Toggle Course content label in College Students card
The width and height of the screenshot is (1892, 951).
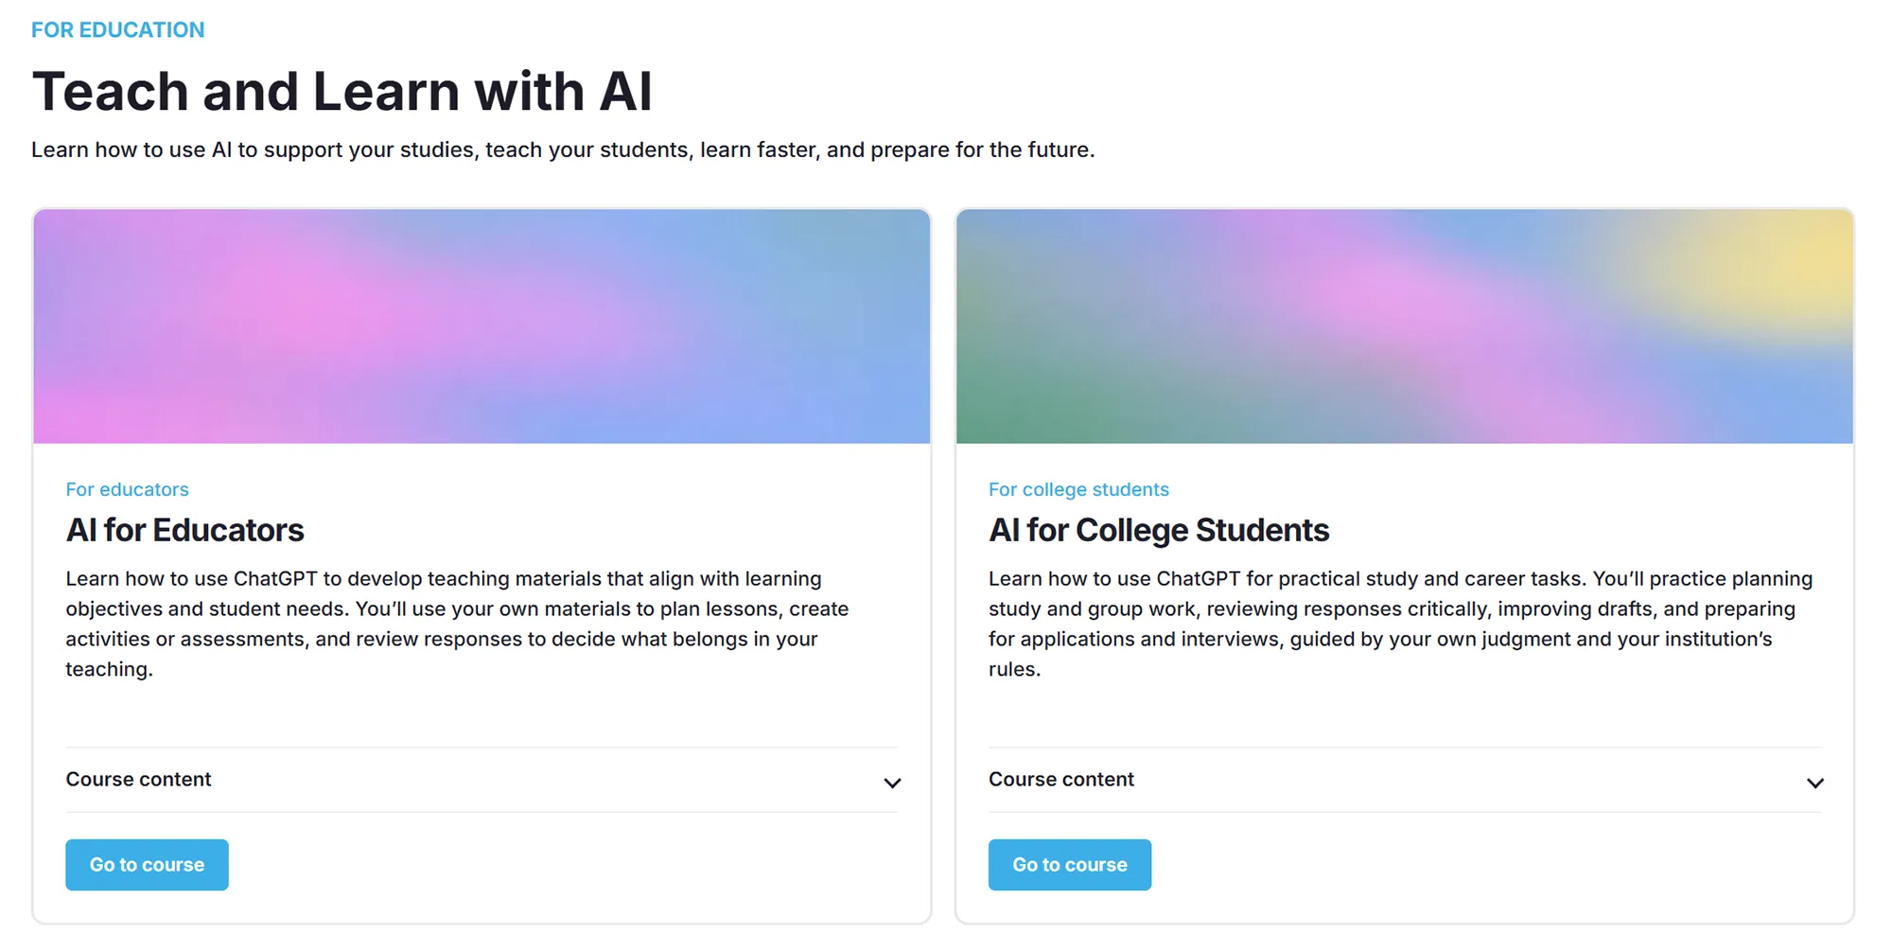click(x=1061, y=779)
